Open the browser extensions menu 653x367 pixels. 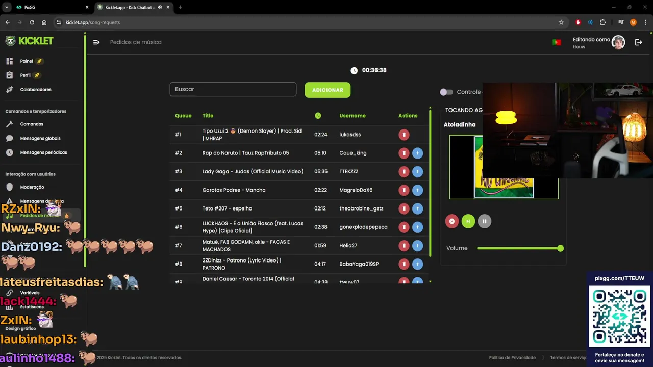(x=602, y=22)
